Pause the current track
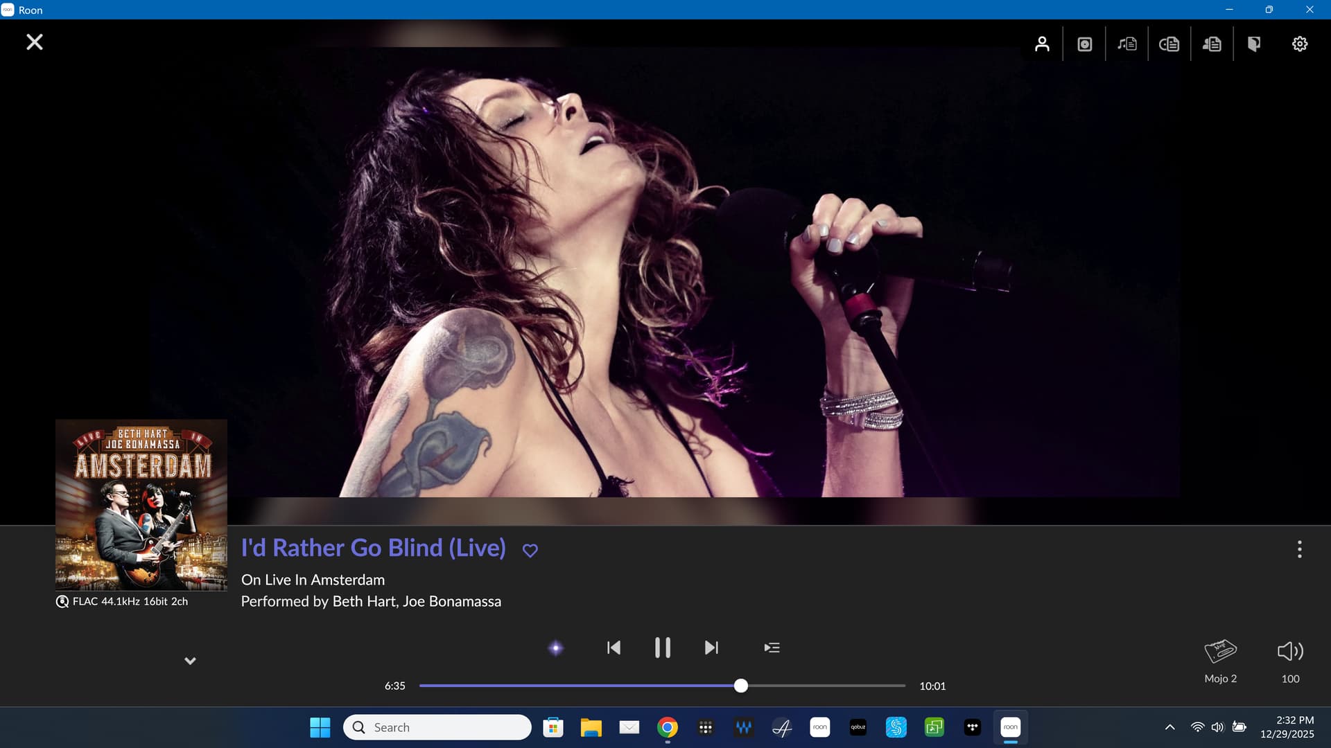The image size is (1331, 748). [x=662, y=648]
